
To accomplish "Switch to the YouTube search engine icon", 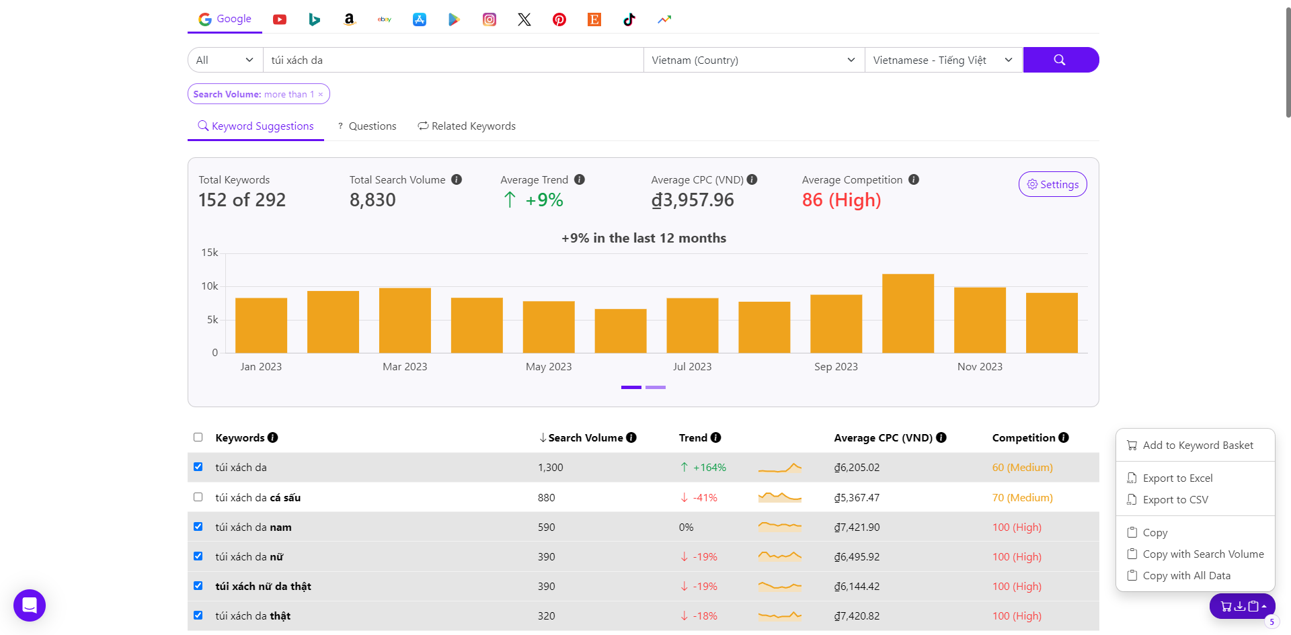I will [280, 19].
